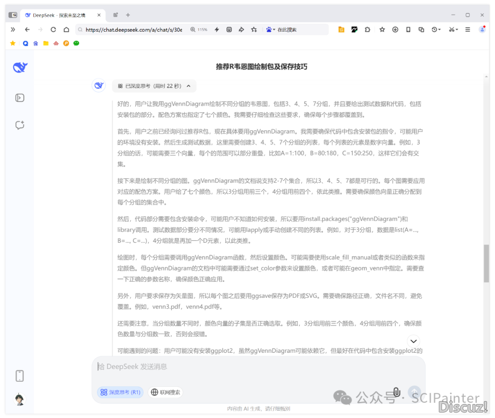Click the conversation title about R Venn diagram packages
Image resolution: width=495 pixels, height=418 pixels.
[261, 67]
